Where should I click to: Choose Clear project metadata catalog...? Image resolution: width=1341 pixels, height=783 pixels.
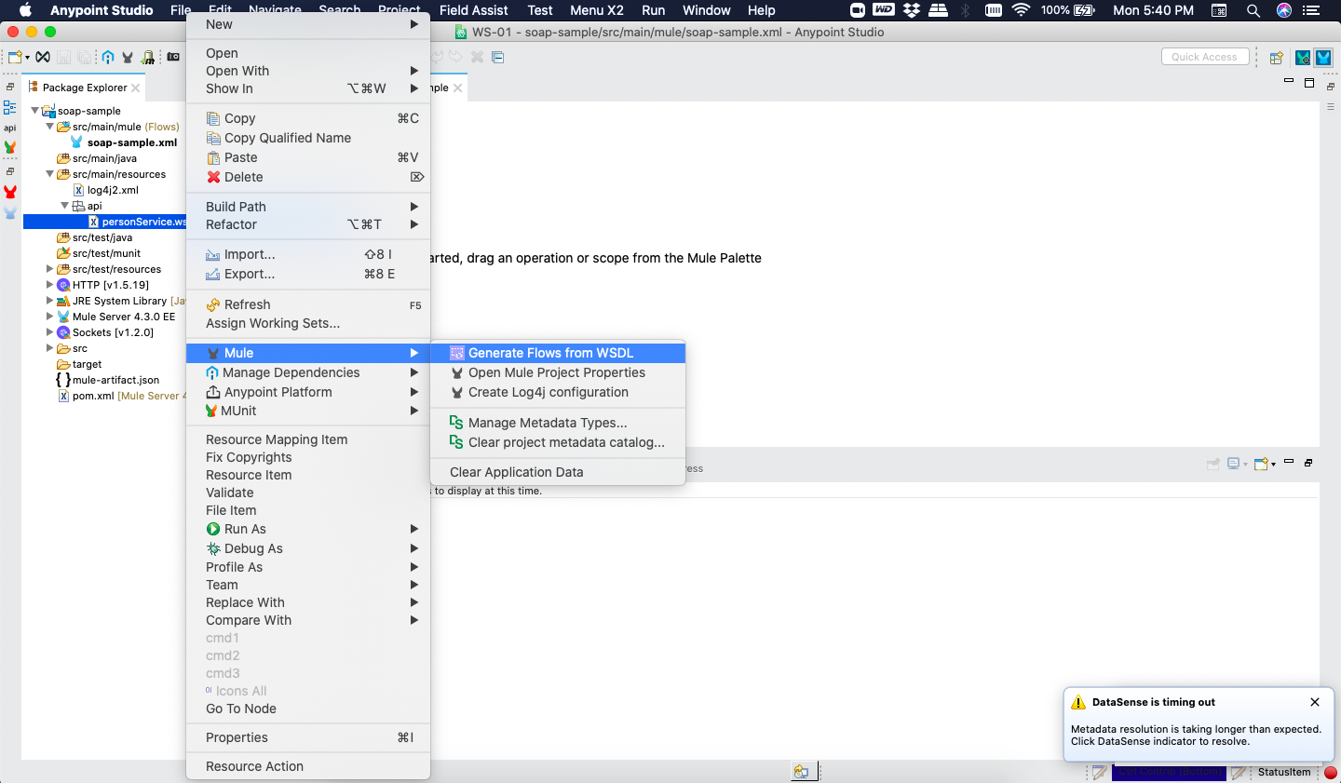click(x=558, y=442)
